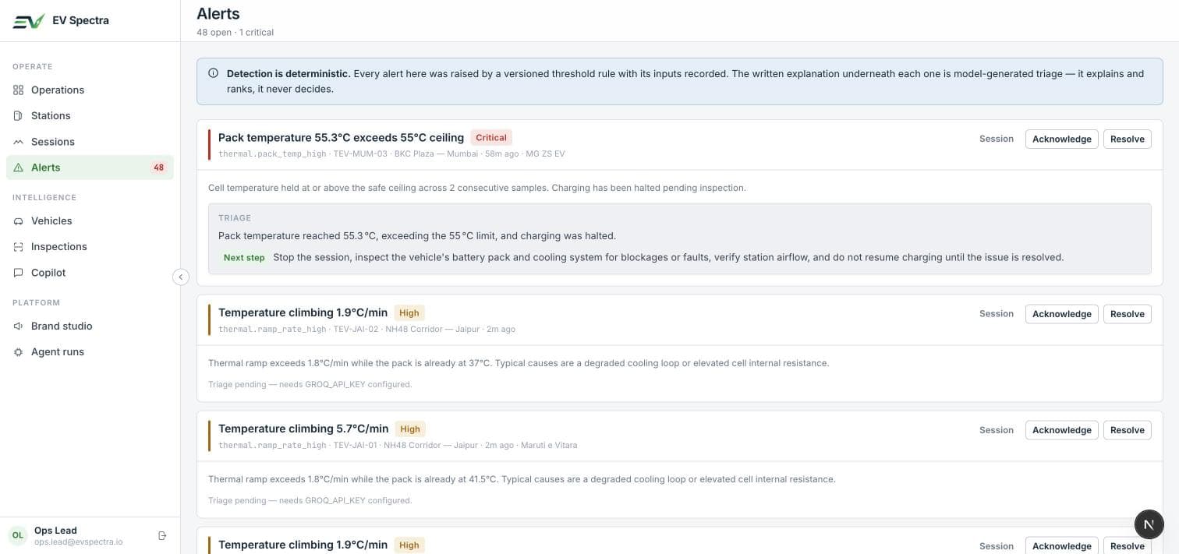The width and height of the screenshot is (1179, 554).
Task: Click 'Detection is deterministic.' banner text
Action: point(289,74)
